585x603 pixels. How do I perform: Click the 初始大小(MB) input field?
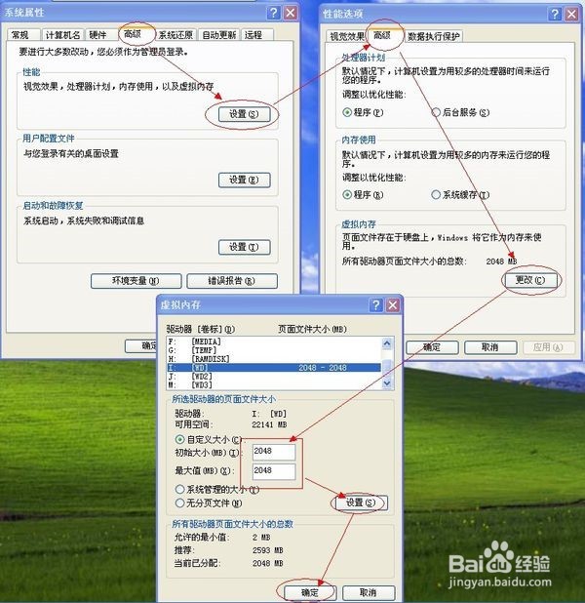pos(274,452)
